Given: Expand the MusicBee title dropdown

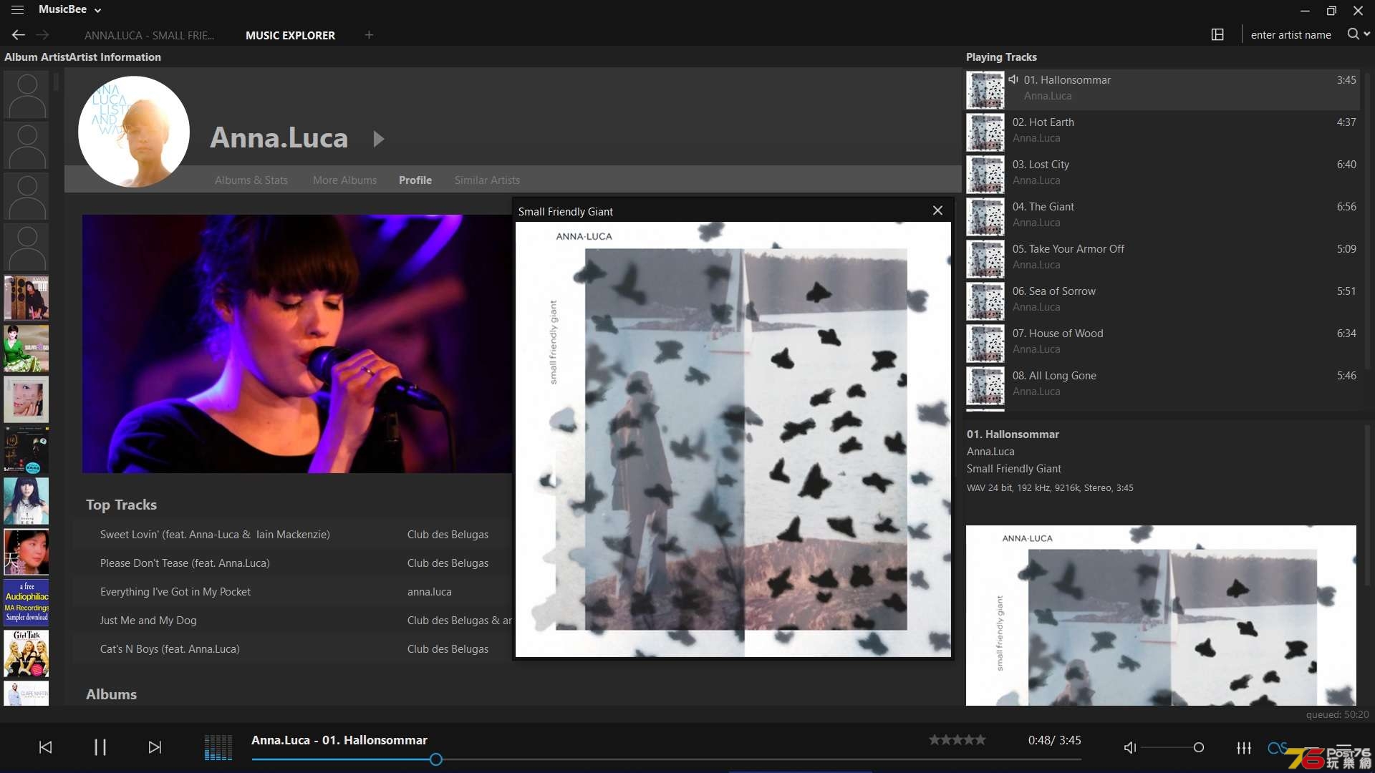Looking at the screenshot, I should (97, 10).
